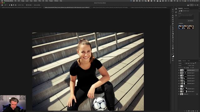Open the Plugins menu

point(51,1)
